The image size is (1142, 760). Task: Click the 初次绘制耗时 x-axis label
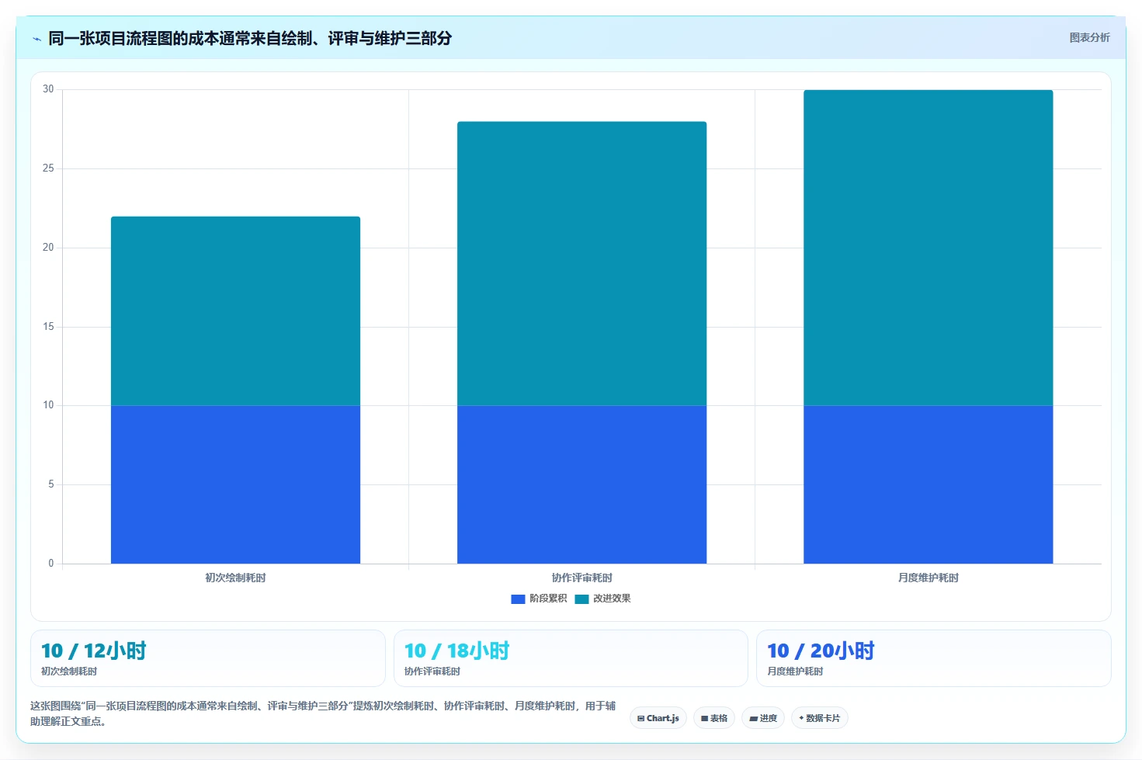click(x=235, y=578)
